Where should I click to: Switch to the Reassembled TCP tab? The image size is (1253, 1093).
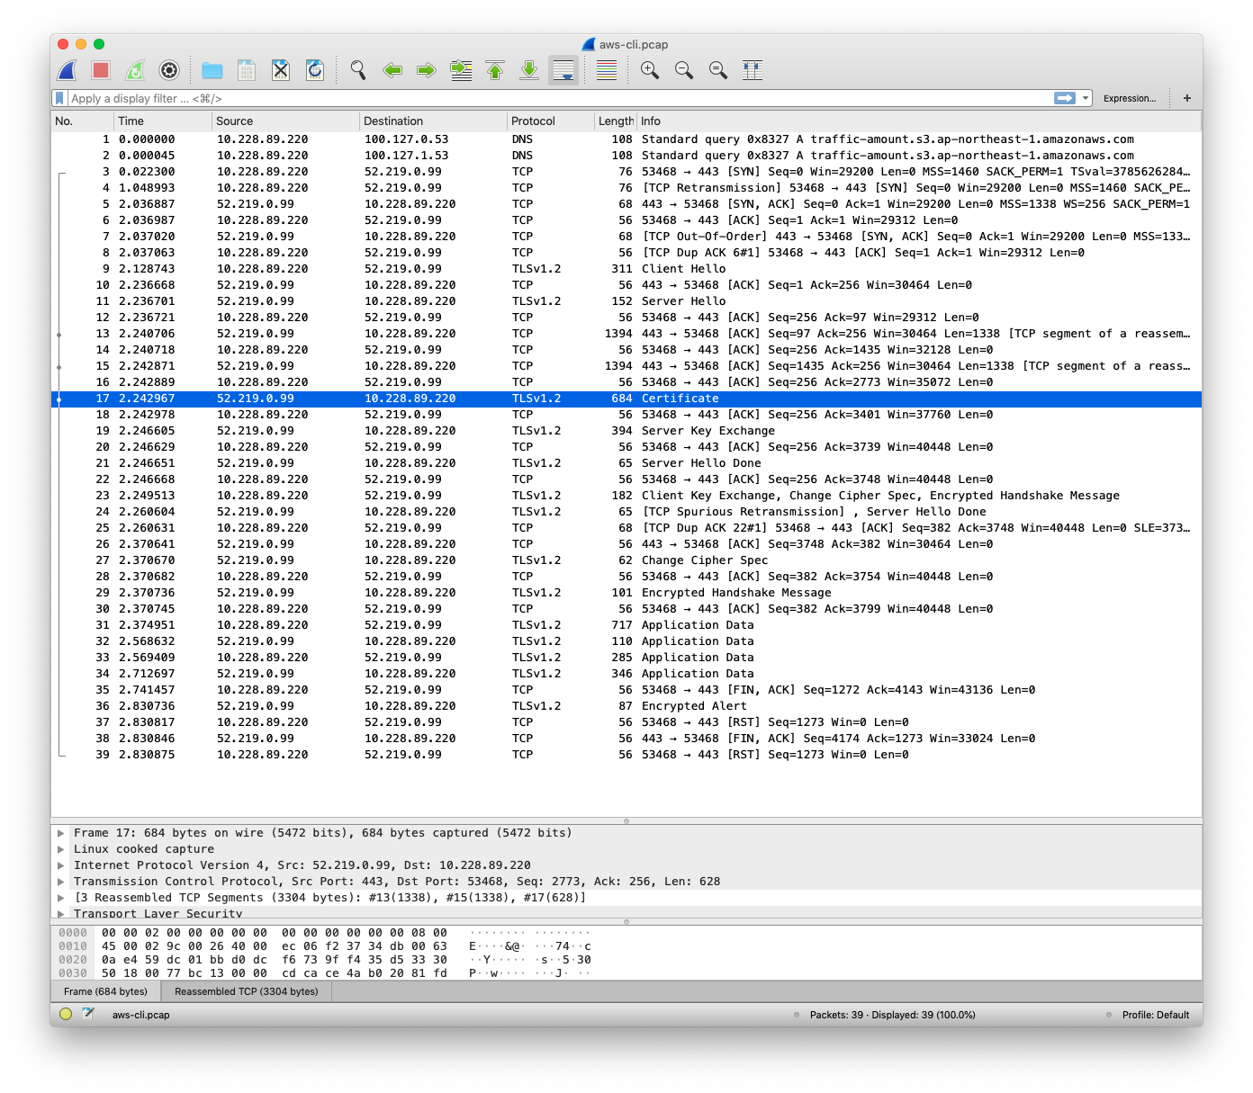(x=246, y=991)
